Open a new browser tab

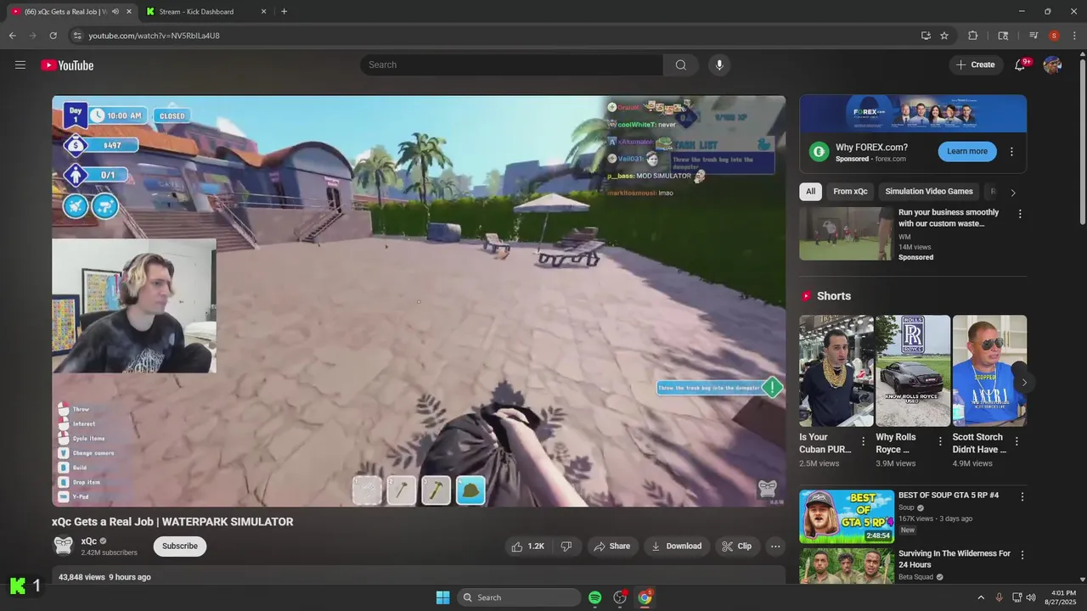284,12
